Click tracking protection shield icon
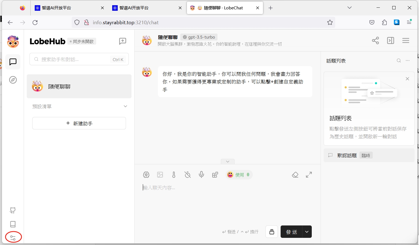 [x=77, y=23]
